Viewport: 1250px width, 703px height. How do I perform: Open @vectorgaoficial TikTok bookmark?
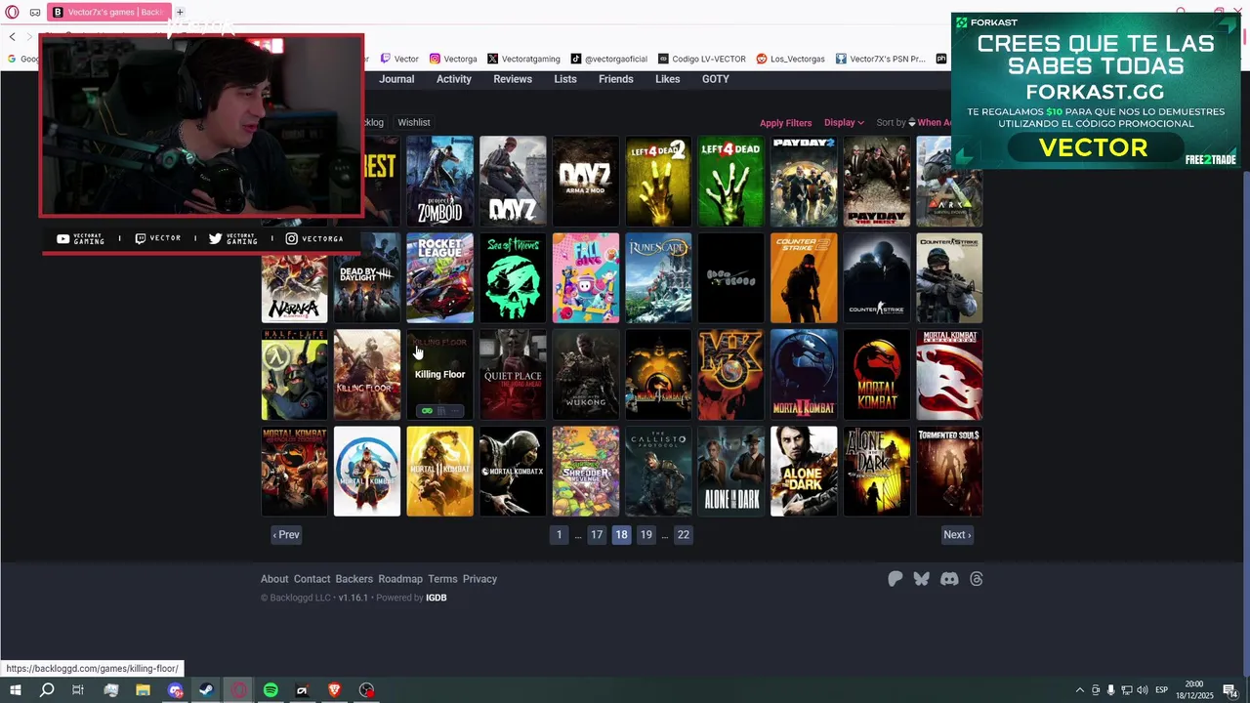[609, 59]
